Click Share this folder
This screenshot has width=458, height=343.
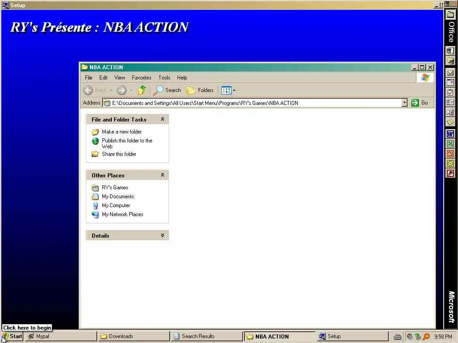tap(119, 154)
